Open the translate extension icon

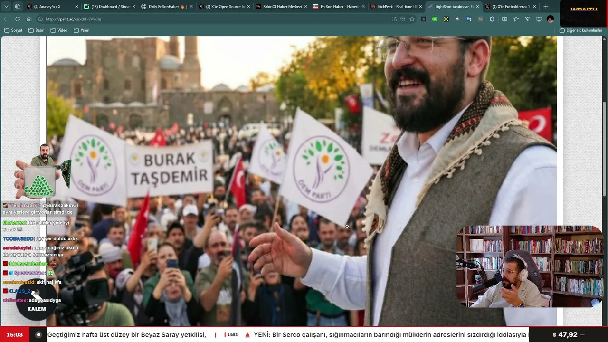click(x=469, y=19)
